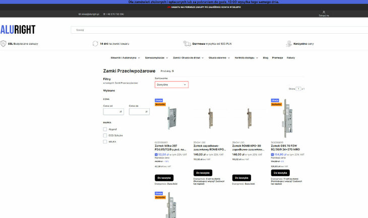Screen dimensions: 368x218
Task: Open the bottom-row product lock image
Action: point(171,205)
